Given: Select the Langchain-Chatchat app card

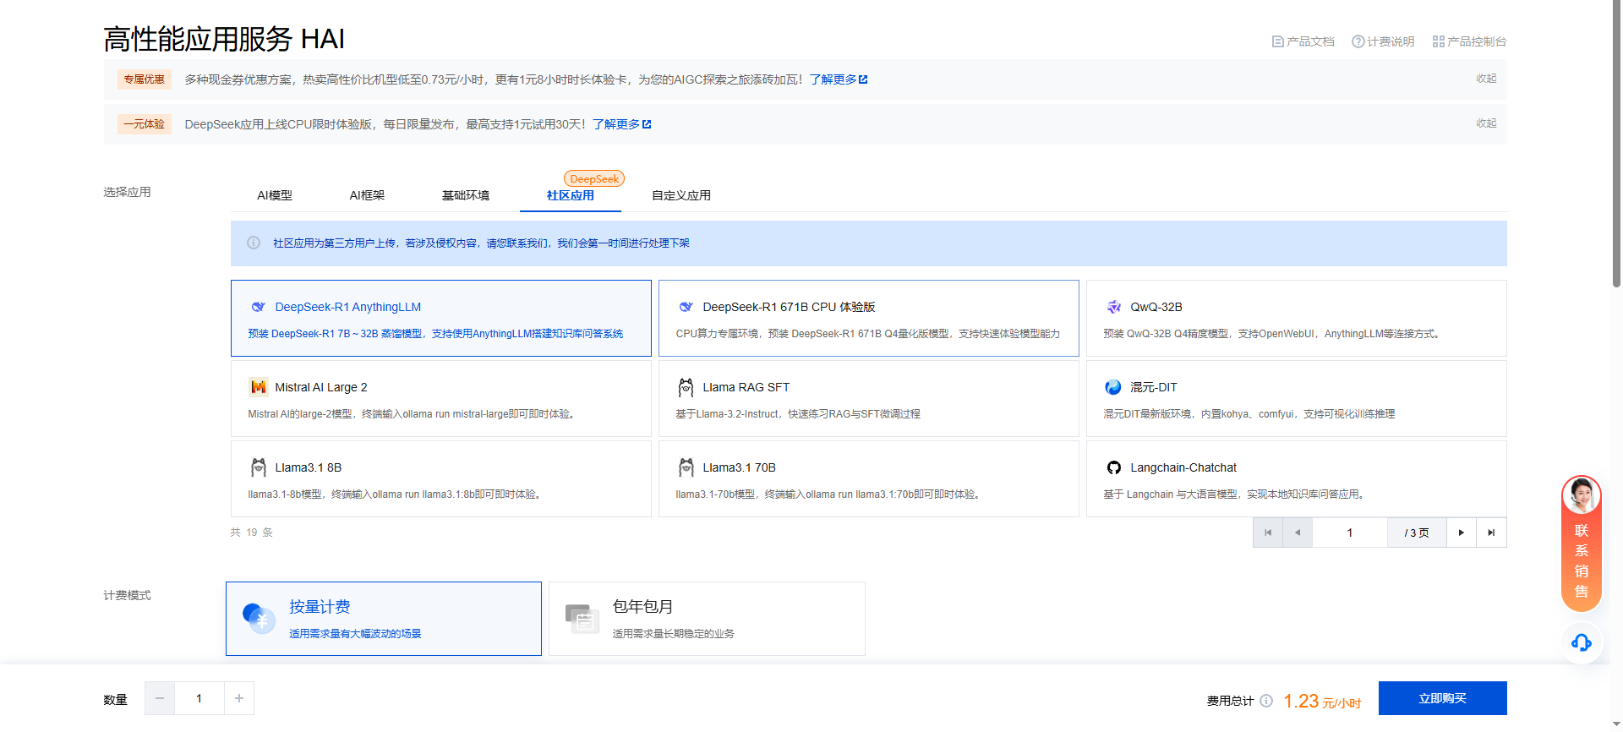Looking at the screenshot, I should [x=1297, y=479].
